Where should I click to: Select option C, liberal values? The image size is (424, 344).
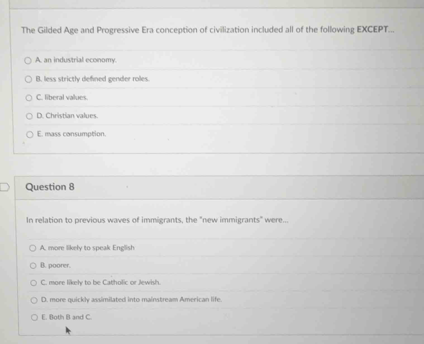pos(28,97)
